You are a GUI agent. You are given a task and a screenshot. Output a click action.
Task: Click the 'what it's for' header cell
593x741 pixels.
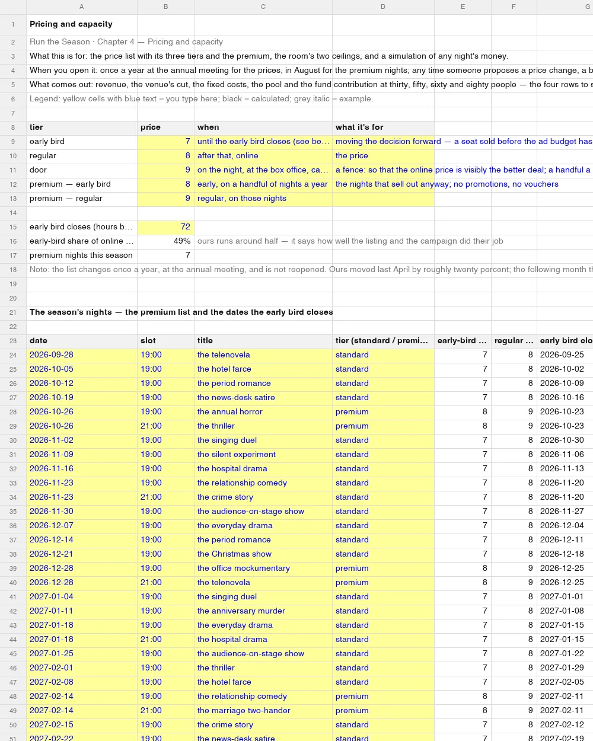383,127
